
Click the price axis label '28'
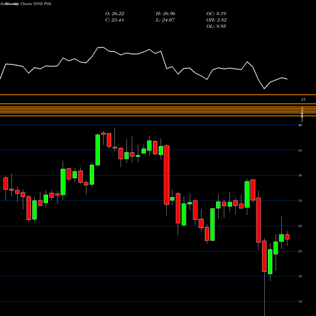[x=300, y=226]
